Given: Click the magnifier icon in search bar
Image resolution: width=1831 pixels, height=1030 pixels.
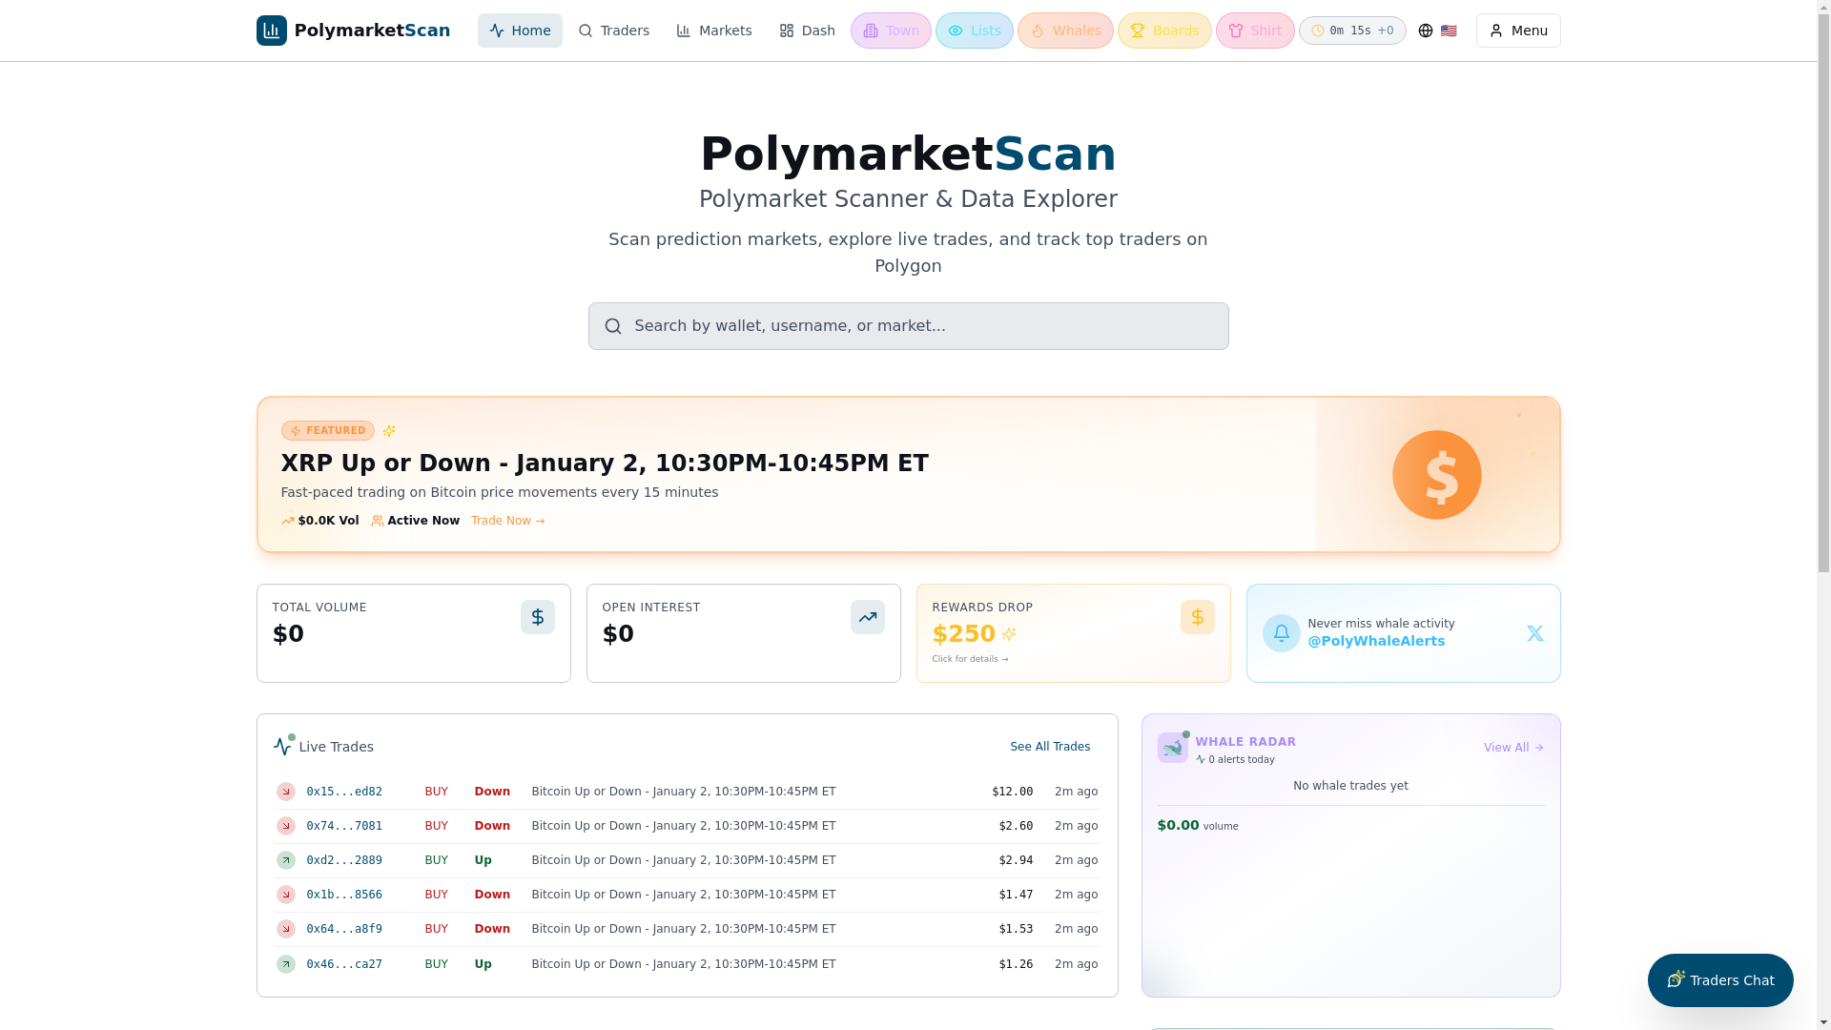Looking at the screenshot, I should point(613,326).
